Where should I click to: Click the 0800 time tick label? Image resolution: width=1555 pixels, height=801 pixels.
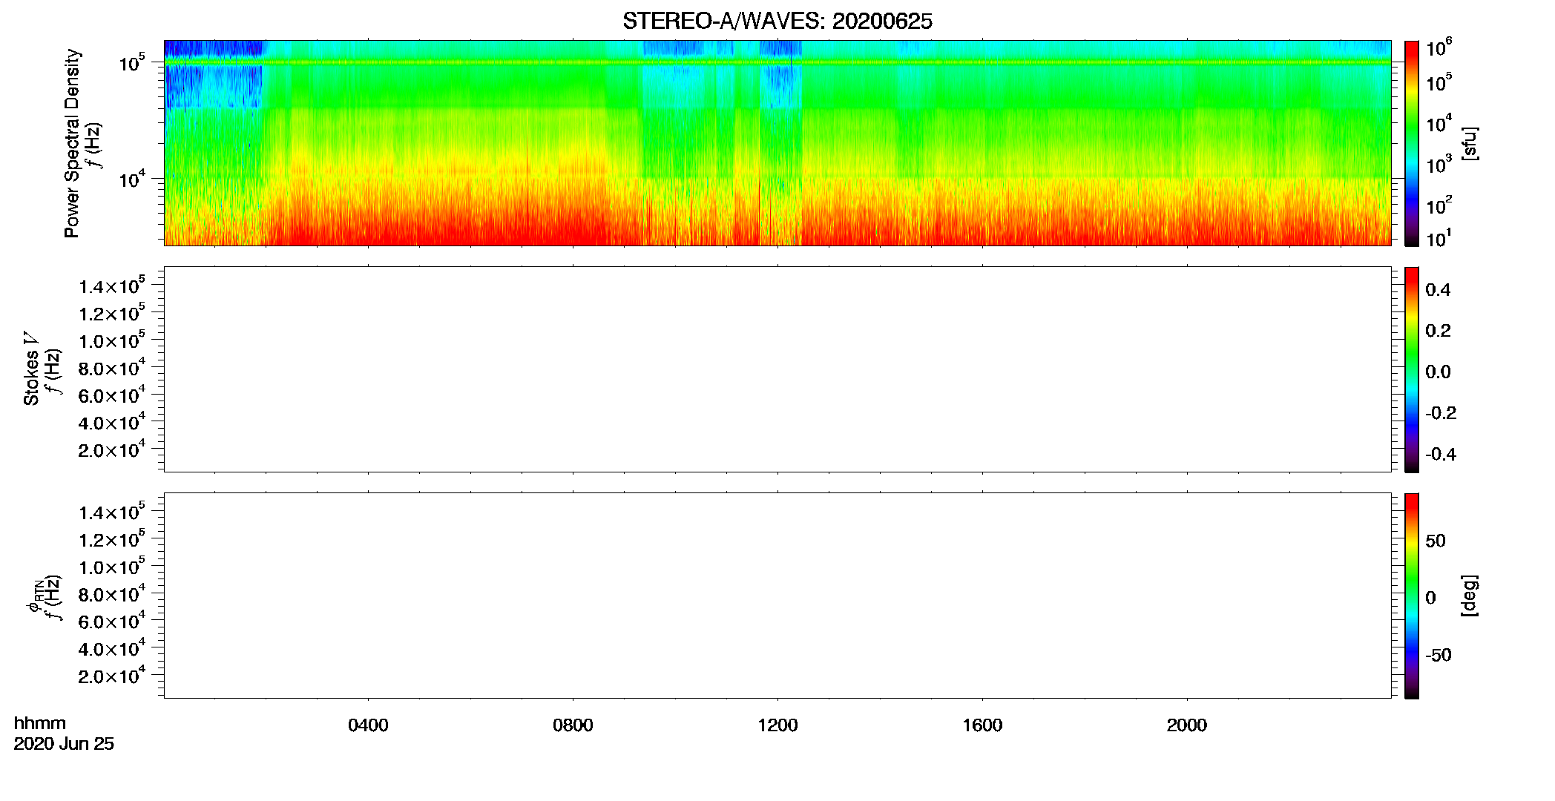point(573,725)
